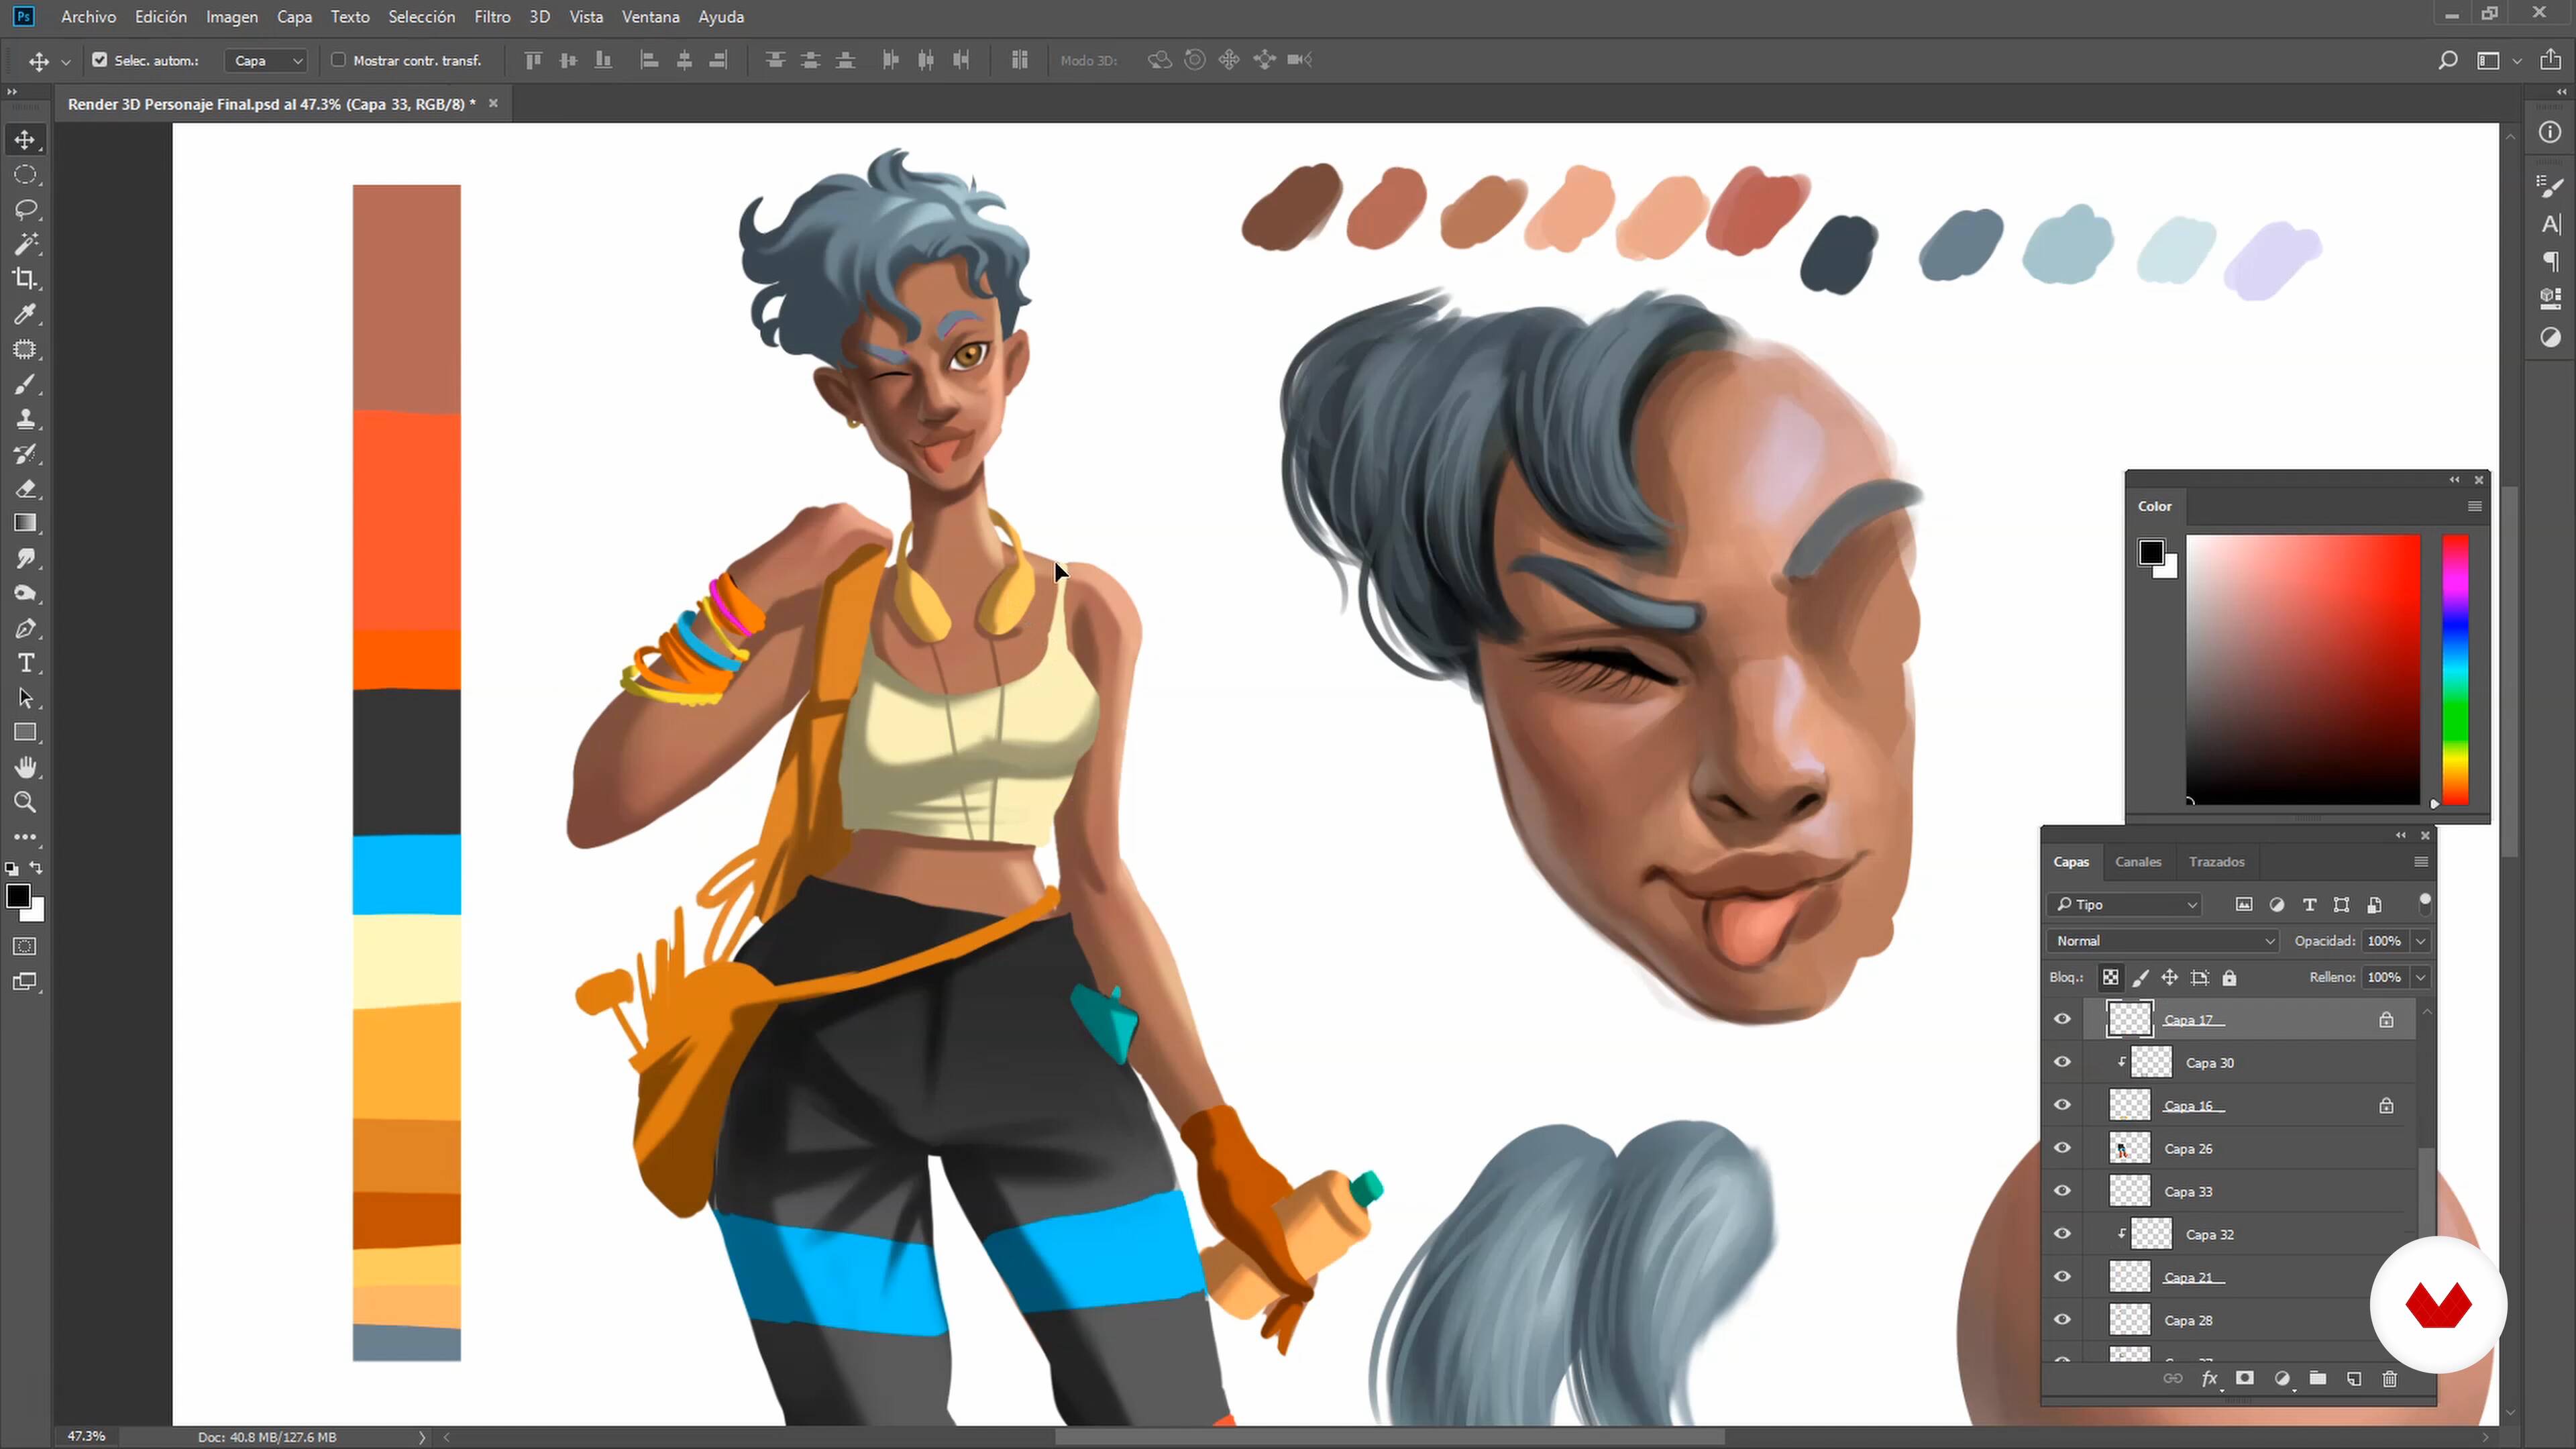Select the Pen tool
Viewport: 2576px width, 1449px height.
click(25, 628)
